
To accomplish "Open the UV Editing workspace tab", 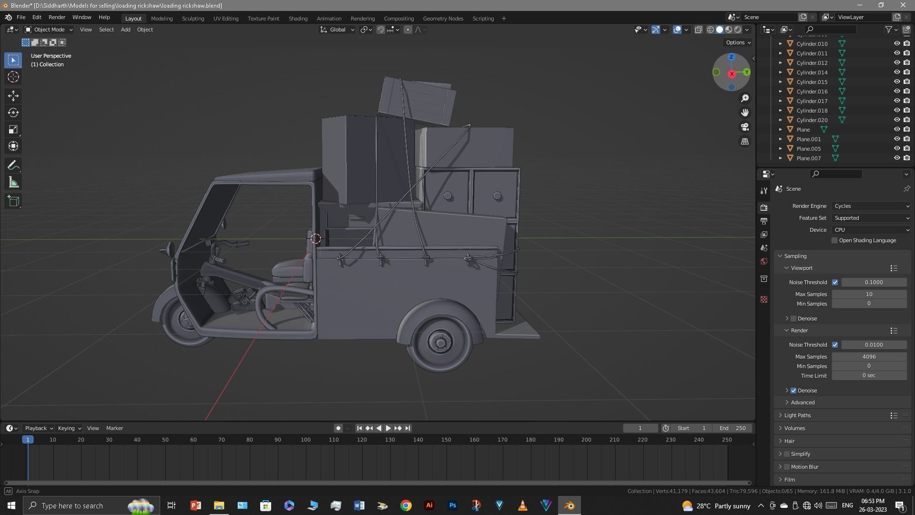I will point(226,18).
